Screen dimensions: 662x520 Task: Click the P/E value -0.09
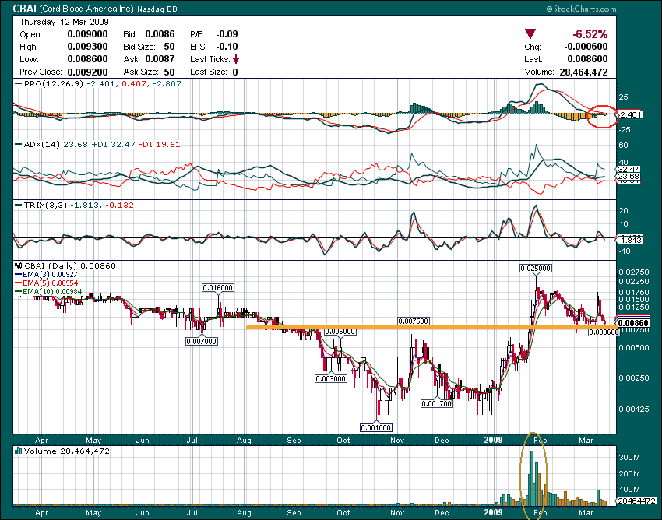coord(227,34)
